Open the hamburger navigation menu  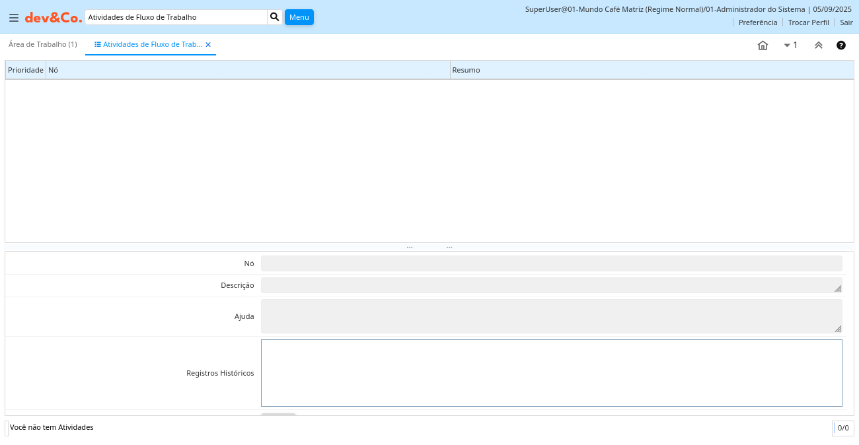[x=14, y=18]
